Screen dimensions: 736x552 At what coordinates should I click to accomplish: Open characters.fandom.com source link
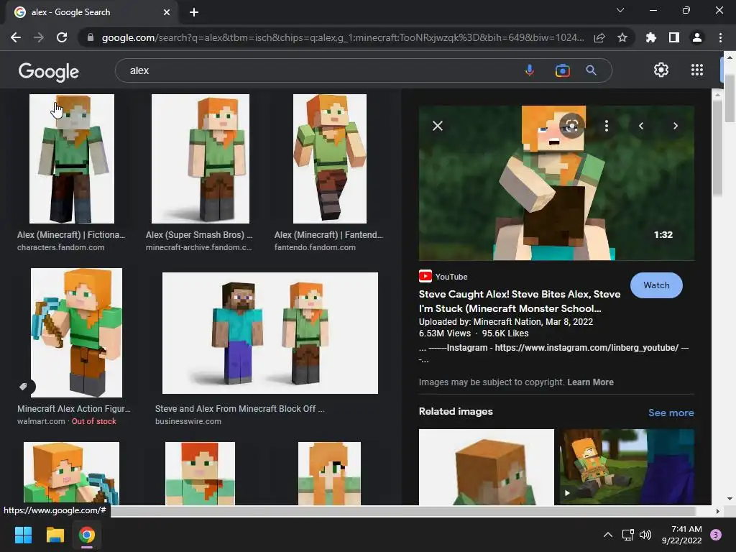[60, 247]
